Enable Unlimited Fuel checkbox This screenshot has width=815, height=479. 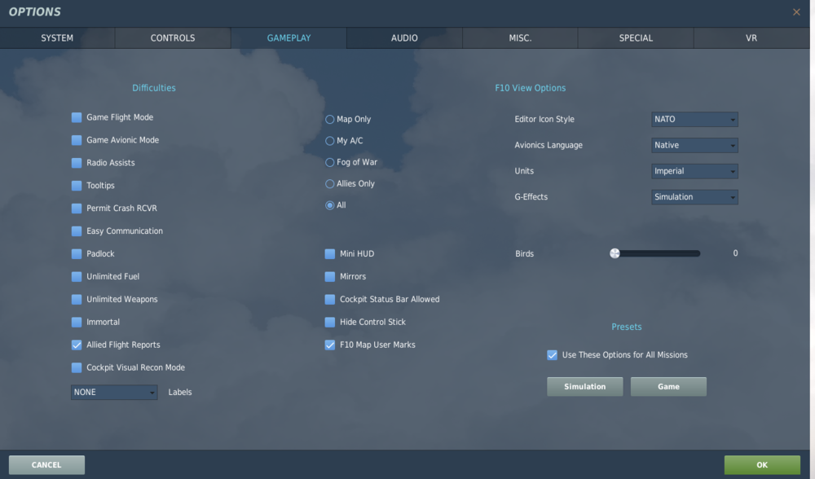pos(77,276)
